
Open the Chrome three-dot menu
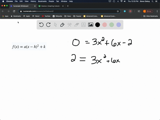click(x=157, y=11)
